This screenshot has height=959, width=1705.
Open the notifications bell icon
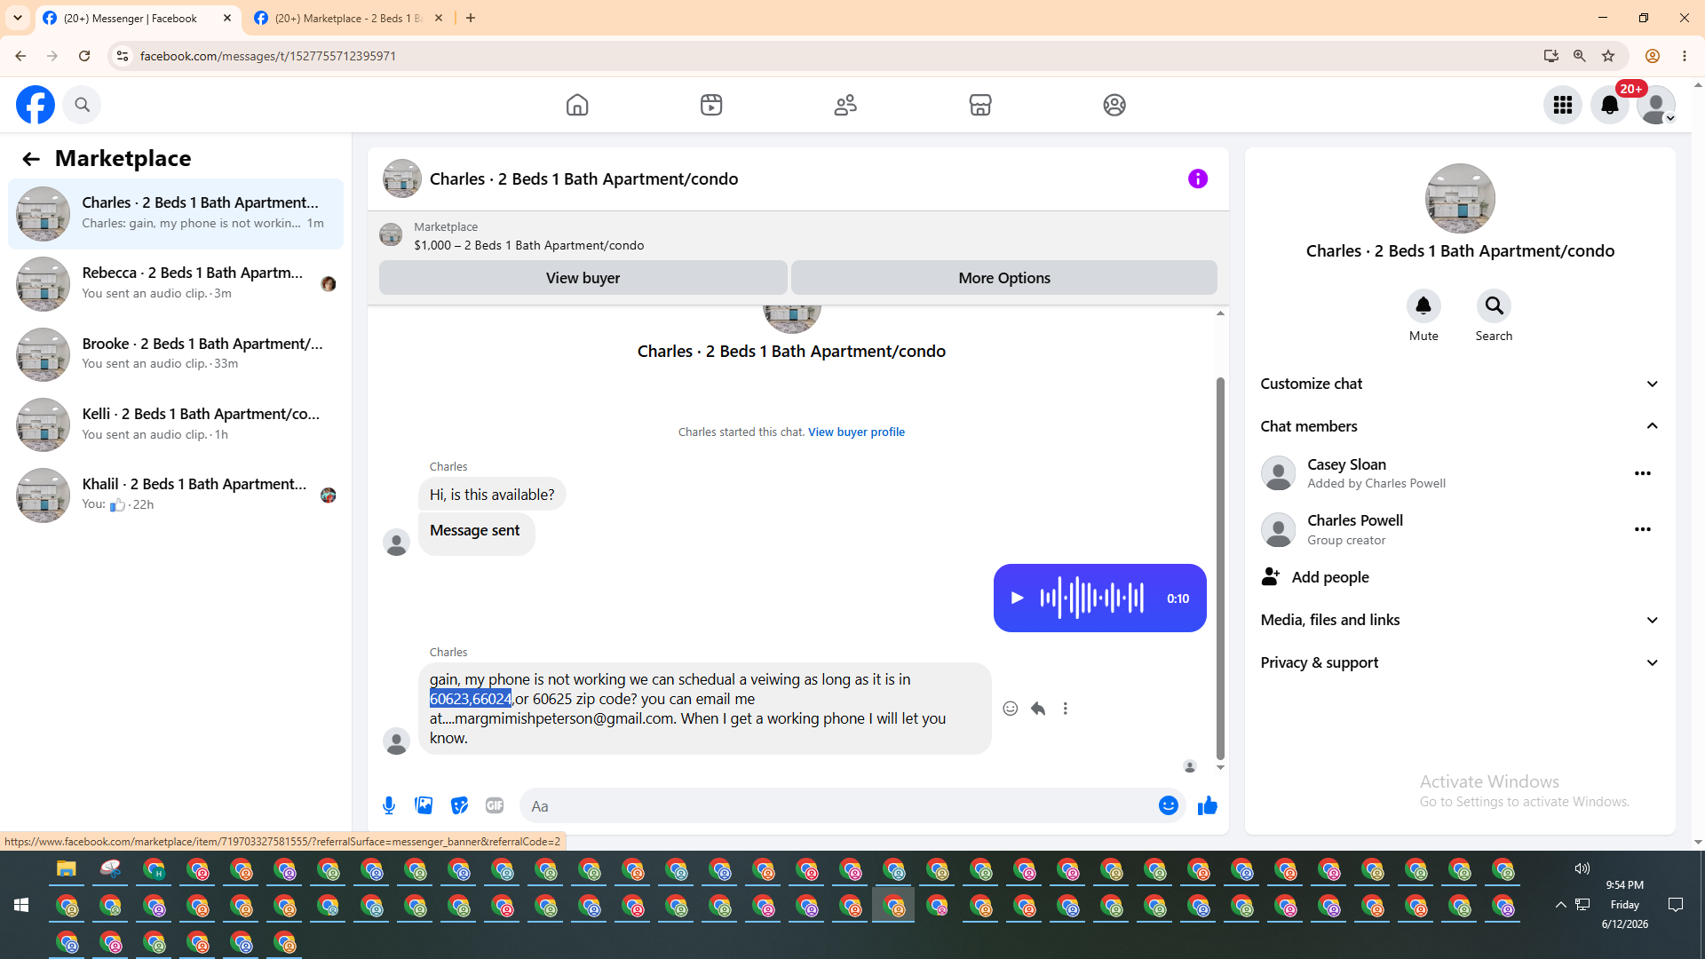[1610, 105]
